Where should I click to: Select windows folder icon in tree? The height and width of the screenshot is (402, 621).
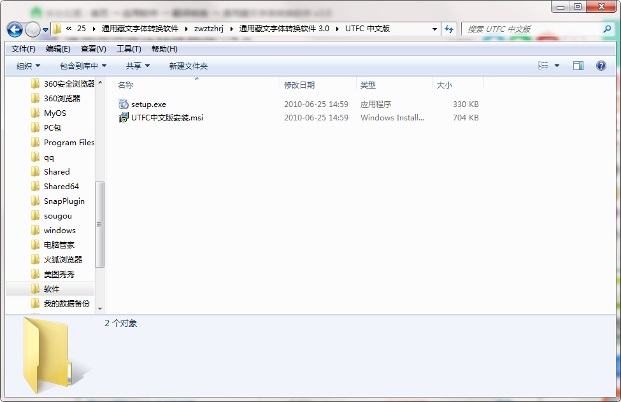click(x=35, y=230)
